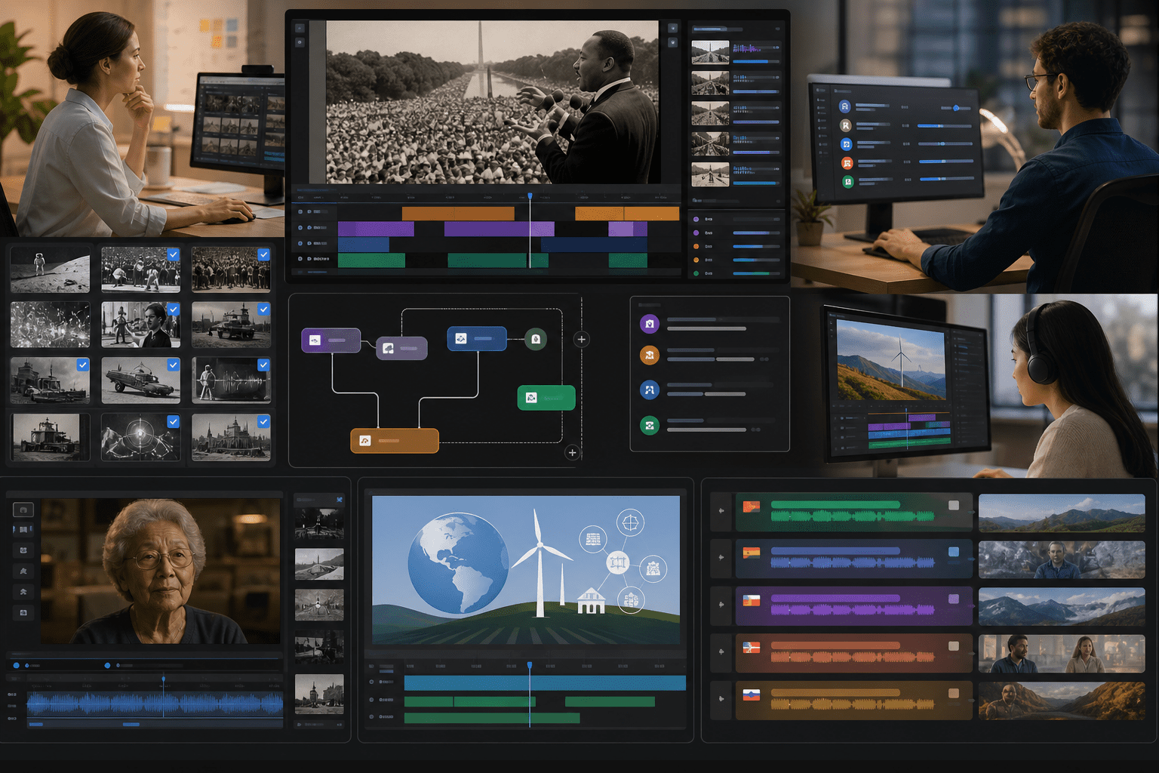Select the purple node in the workflow graph
This screenshot has width=1159, height=773.
[330, 340]
